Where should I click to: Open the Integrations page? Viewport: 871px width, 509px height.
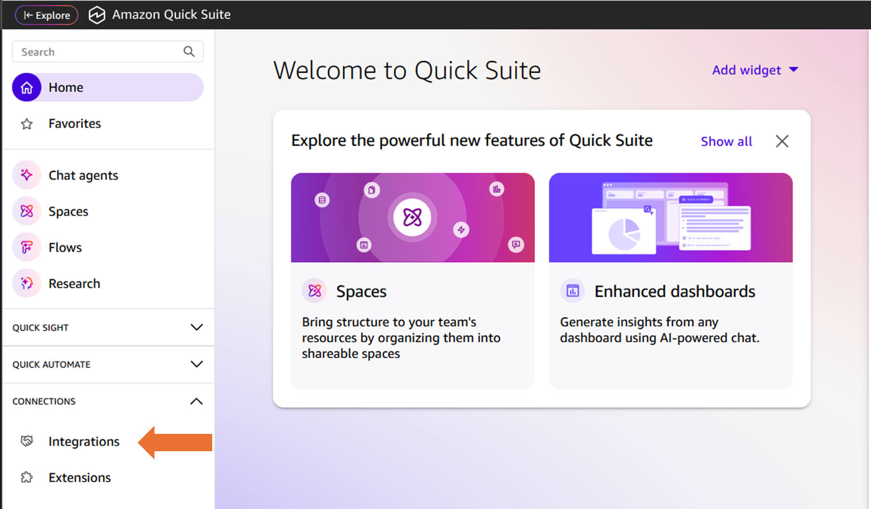(84, 442)
